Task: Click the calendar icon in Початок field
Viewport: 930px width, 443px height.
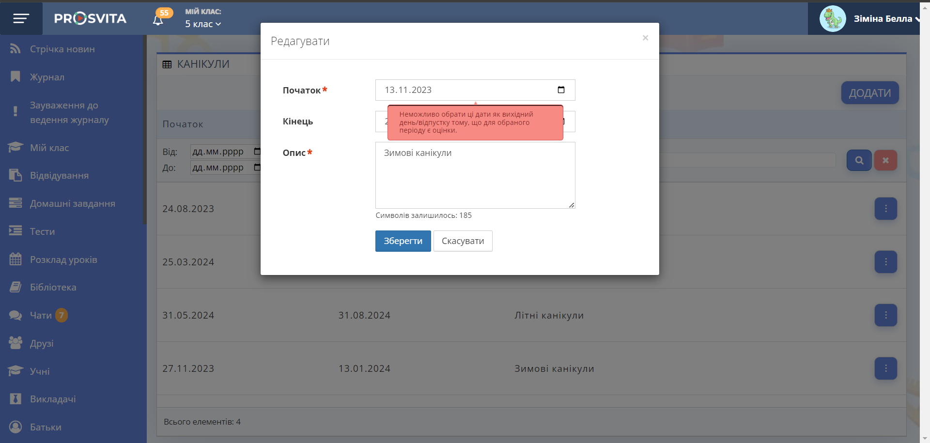Action: point(561,90)
